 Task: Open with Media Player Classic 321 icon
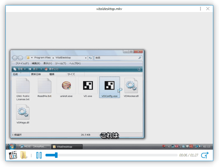(13, 155)
